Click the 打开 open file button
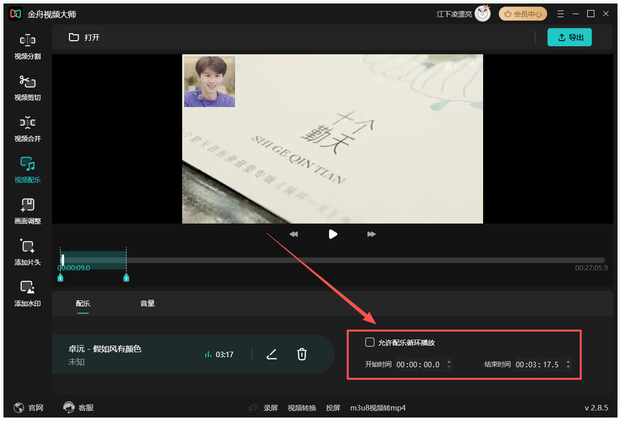Viewport: 621px width, 421px height. click(x=84, y=37)
